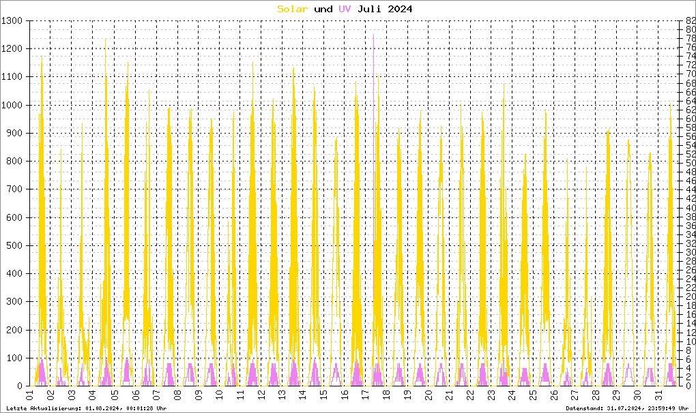Click the yellow "Solar" word in the title

tap(292, 9)
